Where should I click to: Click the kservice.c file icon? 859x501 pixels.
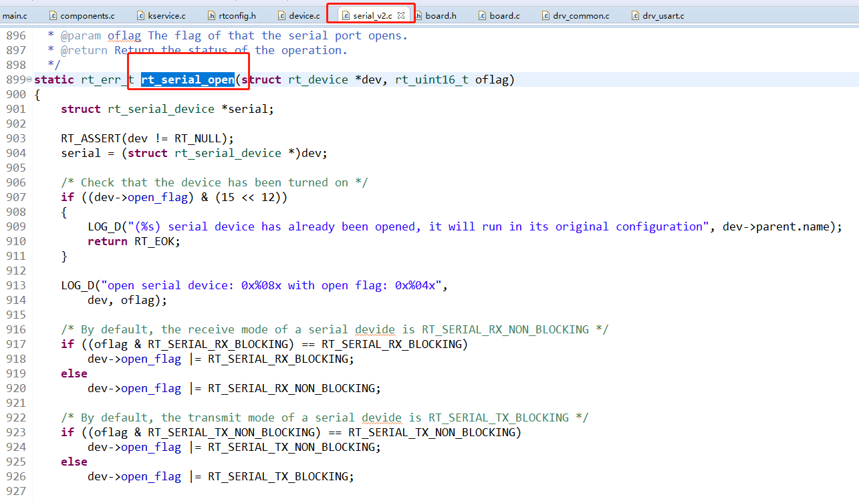[140, 15]
